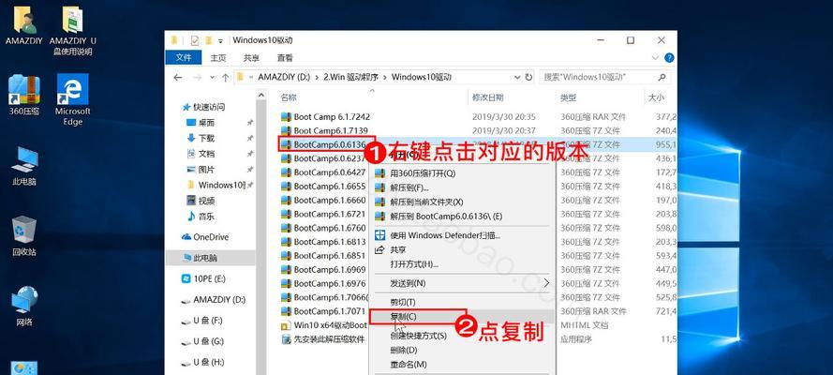Switch to the 共享 ribbon tab
The height and width of the screenshot is (375, 833).
(251, 58)
